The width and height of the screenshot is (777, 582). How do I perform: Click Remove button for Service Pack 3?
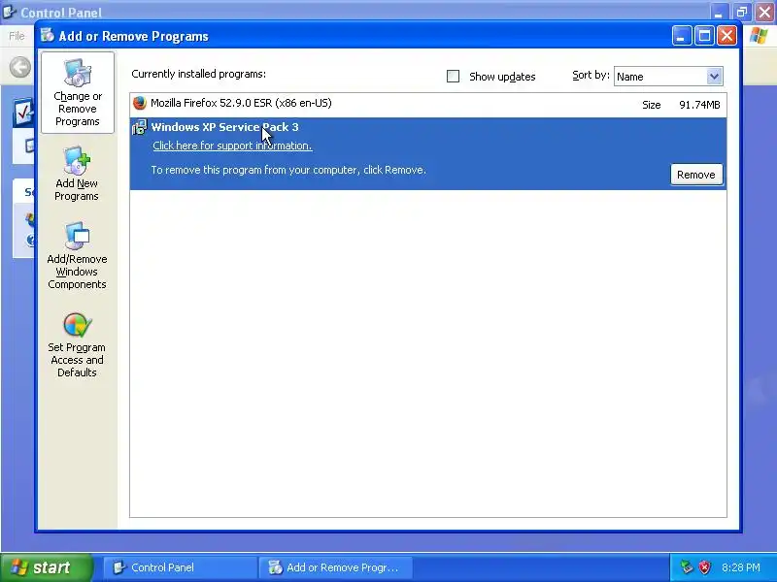(x=695, y=175)
